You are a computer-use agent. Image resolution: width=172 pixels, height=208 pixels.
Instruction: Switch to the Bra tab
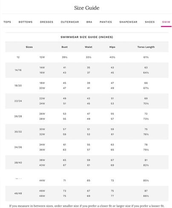89,22
